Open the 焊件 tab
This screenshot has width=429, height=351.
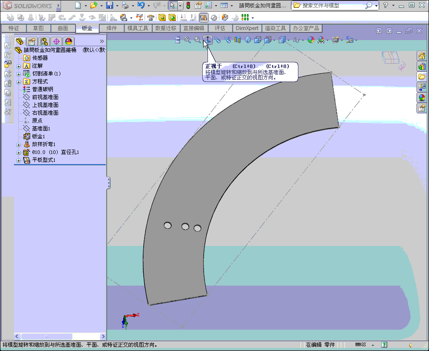[x=112, y=28]
